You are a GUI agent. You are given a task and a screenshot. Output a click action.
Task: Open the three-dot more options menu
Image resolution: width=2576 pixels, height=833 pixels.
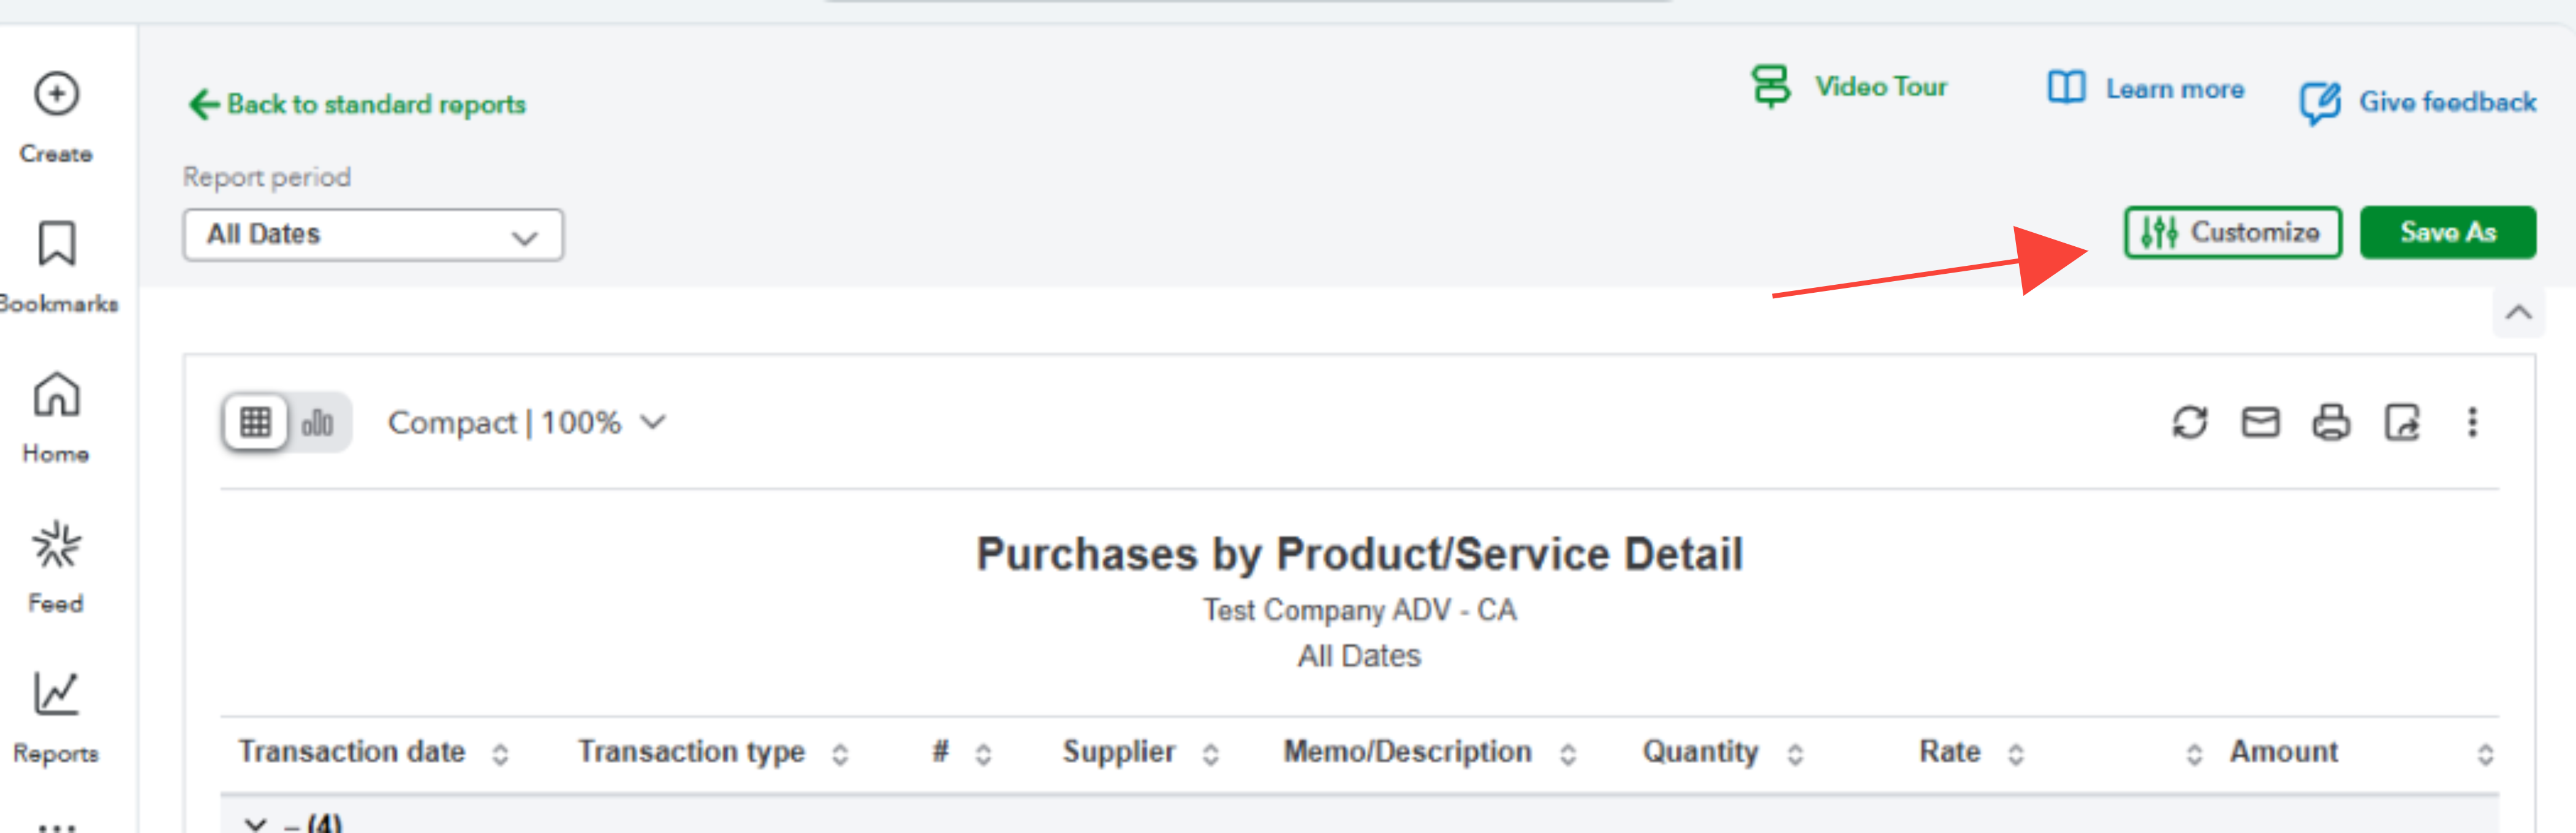(x=2472, y=423)
